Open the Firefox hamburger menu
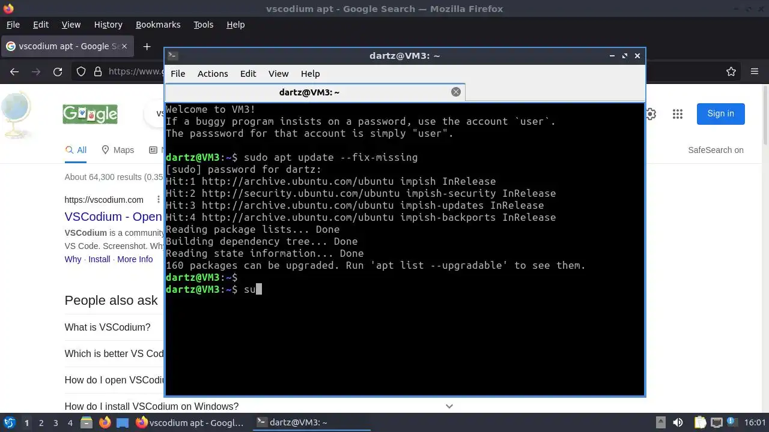 (755, 71)
